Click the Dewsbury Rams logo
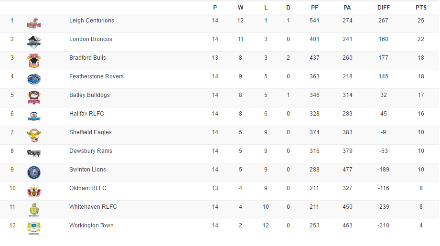440x246 pixels. 34,153
